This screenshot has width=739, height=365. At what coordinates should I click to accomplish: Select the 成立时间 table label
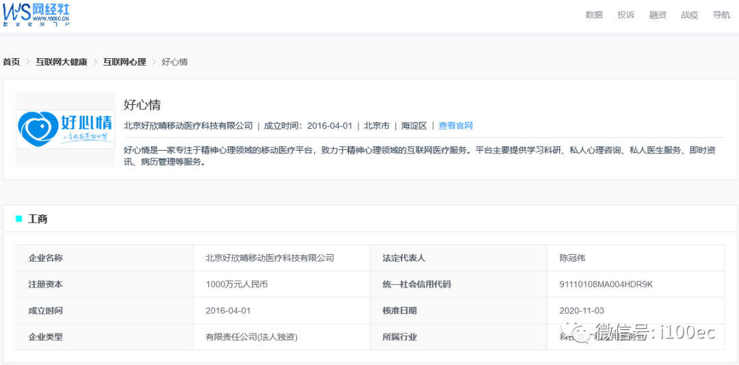pyautogui.click(x=105, y=311)
